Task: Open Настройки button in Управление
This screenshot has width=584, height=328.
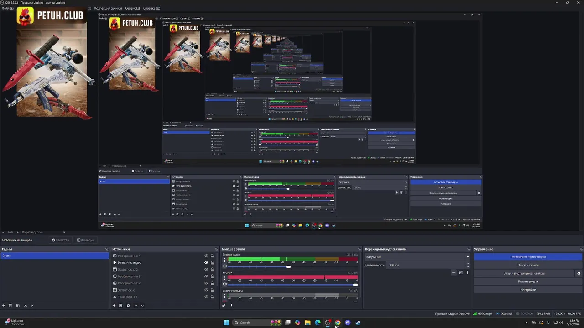Action: (528, 290)
